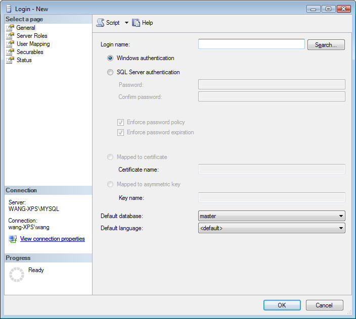Click the Securables page icon

coord(10,52)
